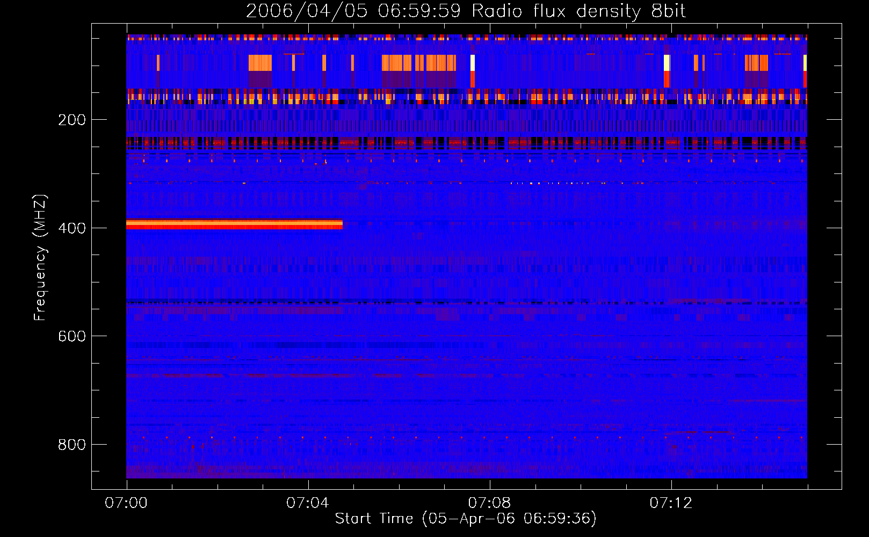Click the date "2006/04/05" in the title
869x537 pixels.
307,11
